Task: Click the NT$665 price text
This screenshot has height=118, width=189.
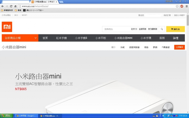Action: click(x=21, y=89)
